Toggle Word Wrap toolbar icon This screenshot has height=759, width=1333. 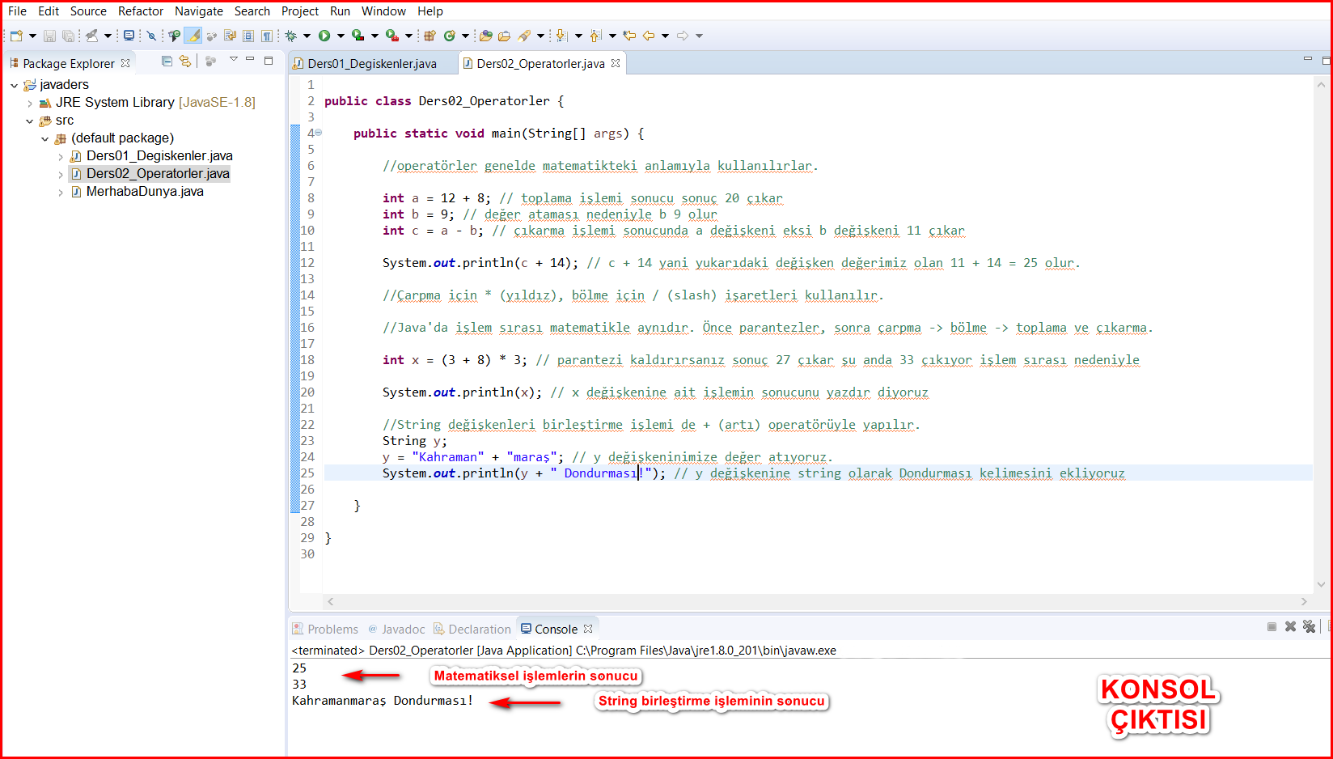click(230, 36)
